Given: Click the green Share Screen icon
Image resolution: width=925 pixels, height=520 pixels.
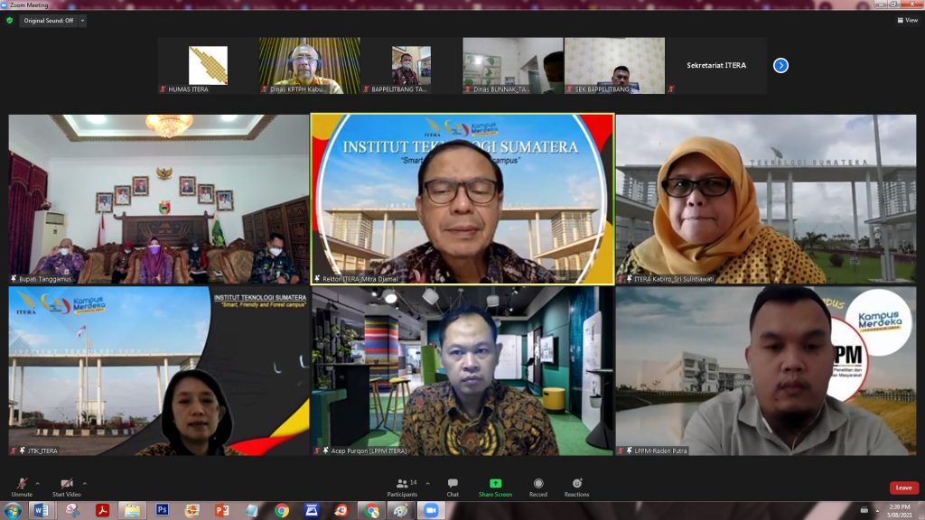Looking at the screenshot, I should [496, 483].
